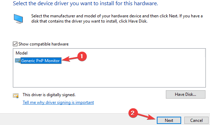Click the This driver is digitally signed text
The height and width of the screenshot is (125, 210).
pos(49,95)
